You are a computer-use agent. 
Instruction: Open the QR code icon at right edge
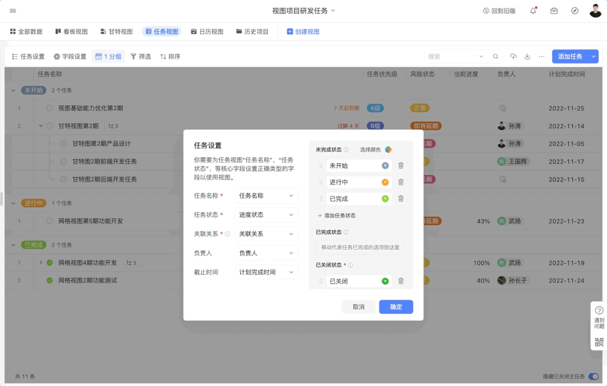click(599, 342)
